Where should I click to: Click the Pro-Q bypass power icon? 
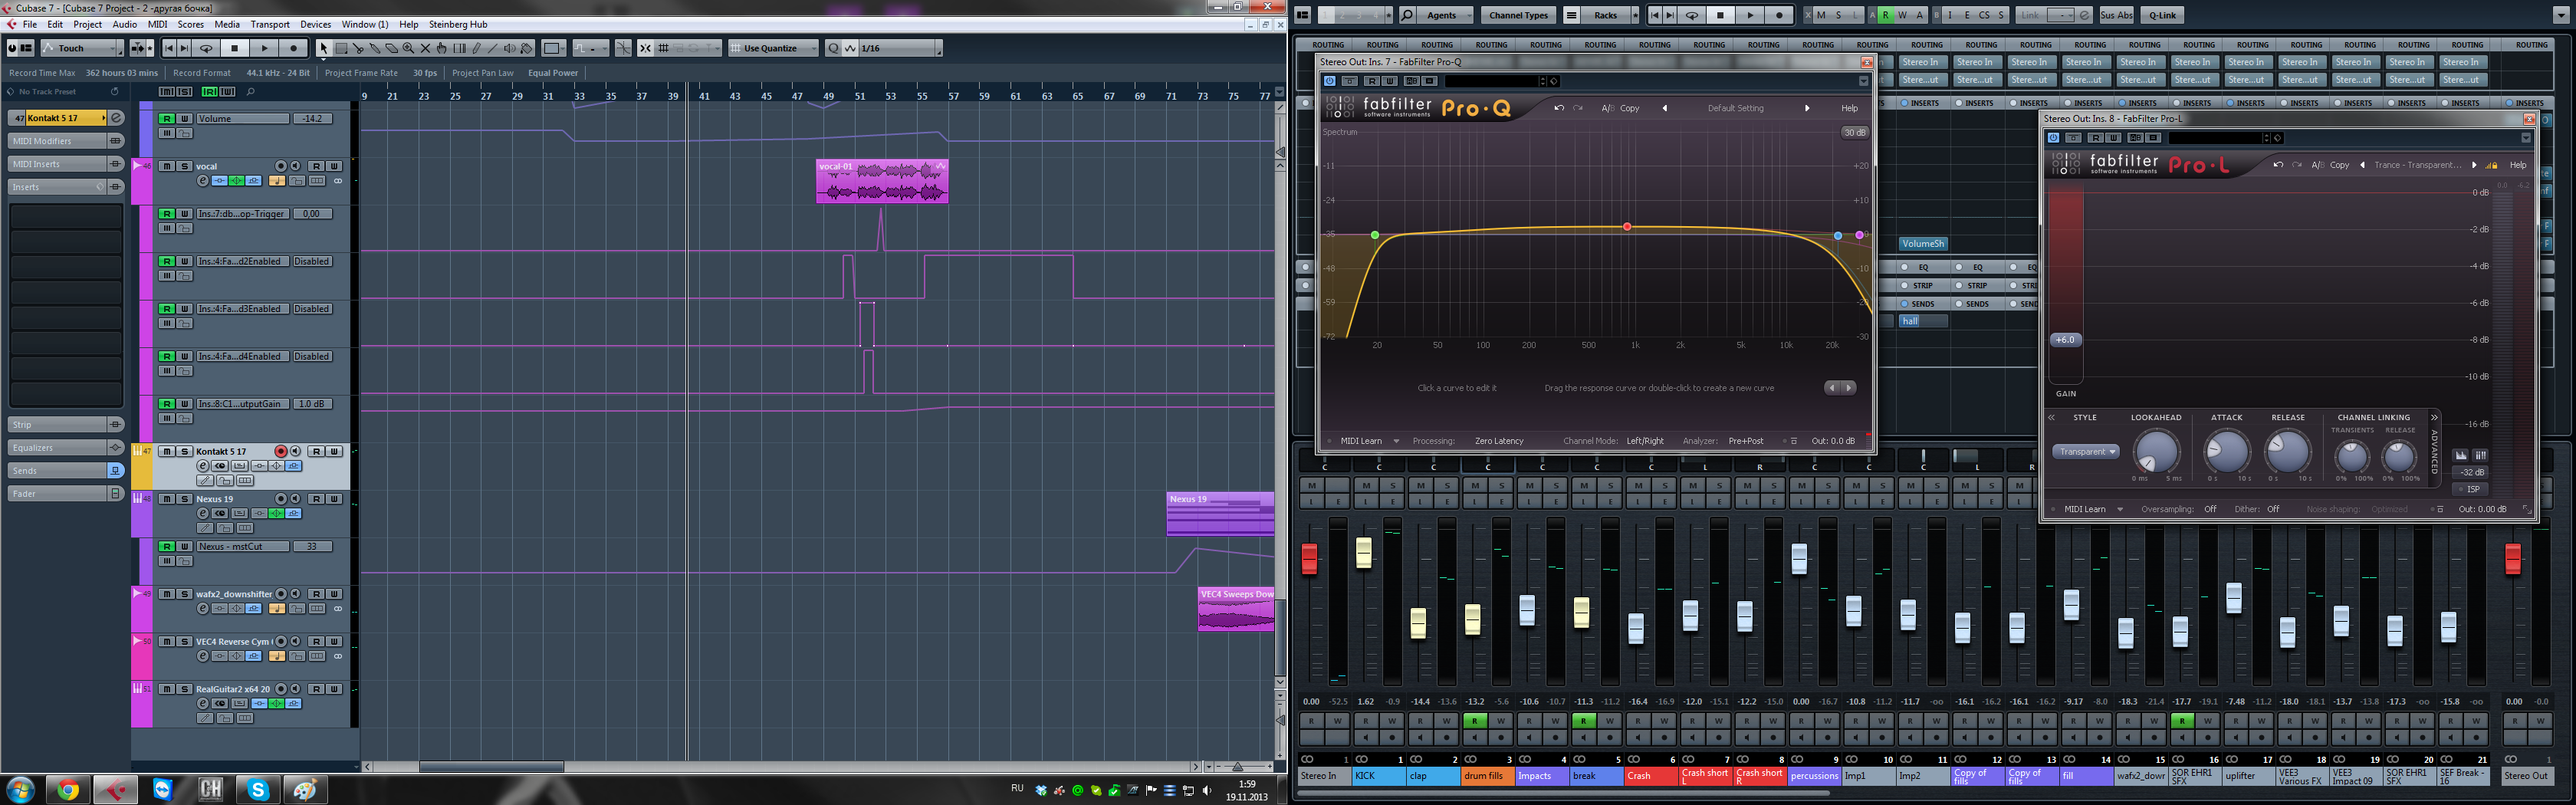(x=1329, y=81)
